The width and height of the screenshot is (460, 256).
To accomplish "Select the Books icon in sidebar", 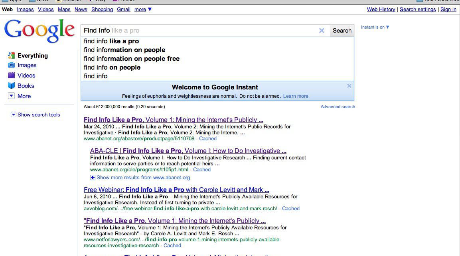I will point(12,85).
